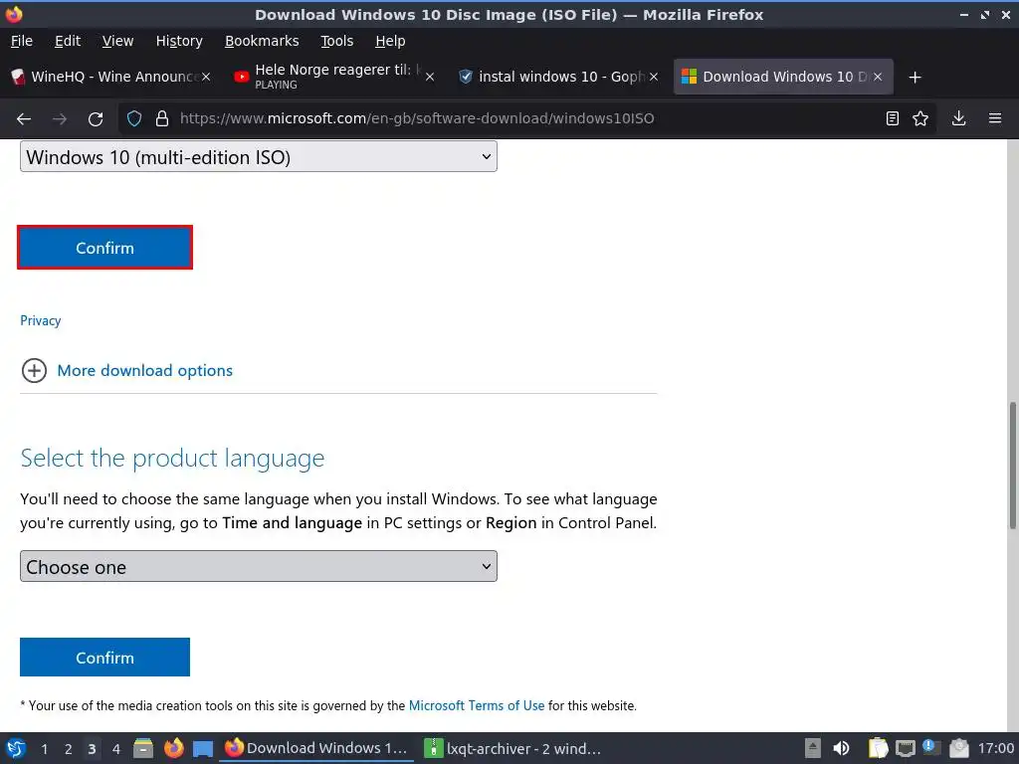1019x764 pixels.
Task: Open the Windows 10 edition dropdown
Action: 259,156
